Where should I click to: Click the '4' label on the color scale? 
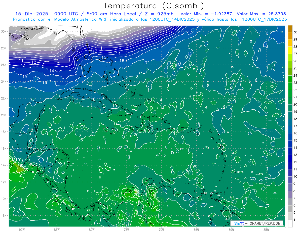(x=295, y=220)
